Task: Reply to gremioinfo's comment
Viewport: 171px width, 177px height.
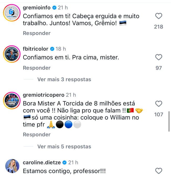Action: pyautogui.click(x=37, y=33)
